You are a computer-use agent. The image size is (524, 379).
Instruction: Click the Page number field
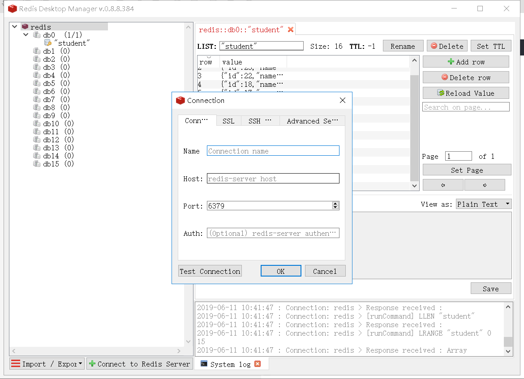click(x=459, y=156)
